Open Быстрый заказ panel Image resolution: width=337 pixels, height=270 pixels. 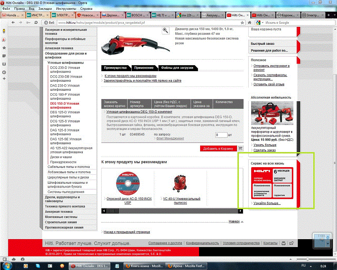pos(263,44)
